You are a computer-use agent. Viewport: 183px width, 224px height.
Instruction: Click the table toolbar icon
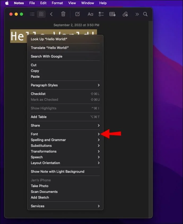(x=112, y=14)
